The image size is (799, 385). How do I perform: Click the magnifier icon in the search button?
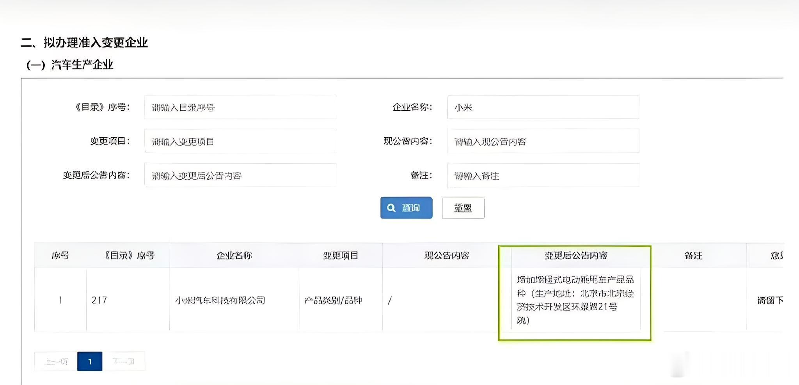(x=391, y=208)
